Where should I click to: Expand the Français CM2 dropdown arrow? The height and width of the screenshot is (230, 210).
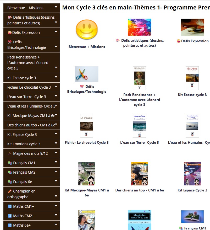56,172
